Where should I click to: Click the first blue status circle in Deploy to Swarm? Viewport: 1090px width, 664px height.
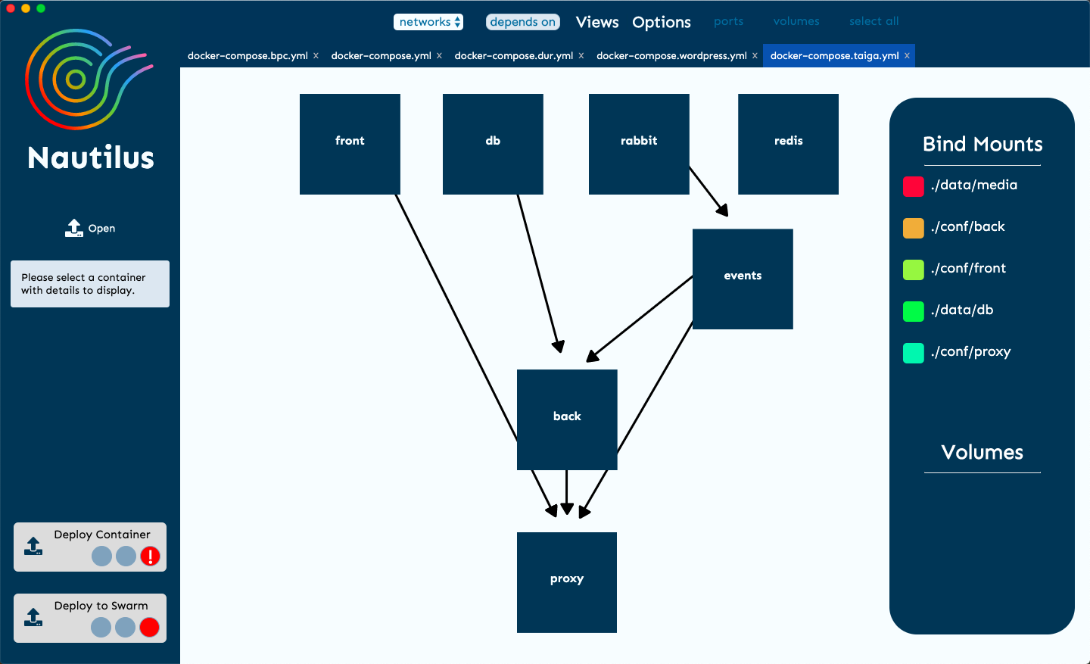101,628
